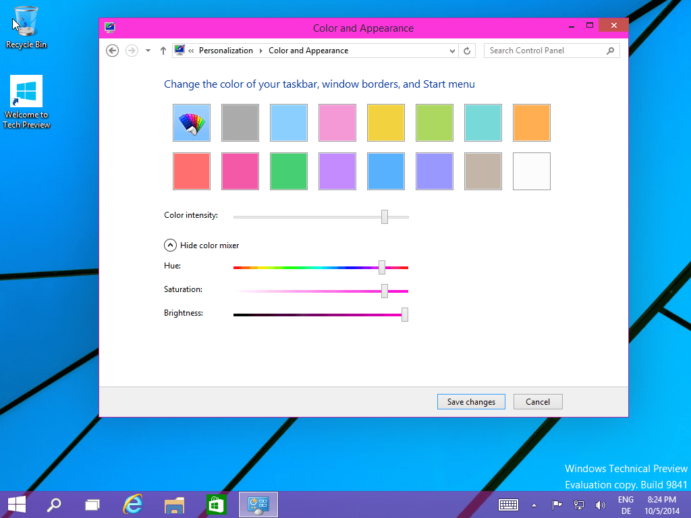Click the Up one level arrow

163,51
